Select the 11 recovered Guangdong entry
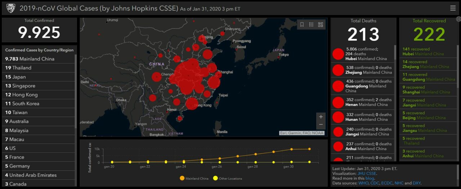Viewport: 461px width, 189px height. point(428,77)
